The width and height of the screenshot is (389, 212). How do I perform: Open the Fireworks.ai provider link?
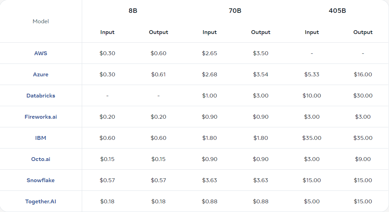coord(41,117)
